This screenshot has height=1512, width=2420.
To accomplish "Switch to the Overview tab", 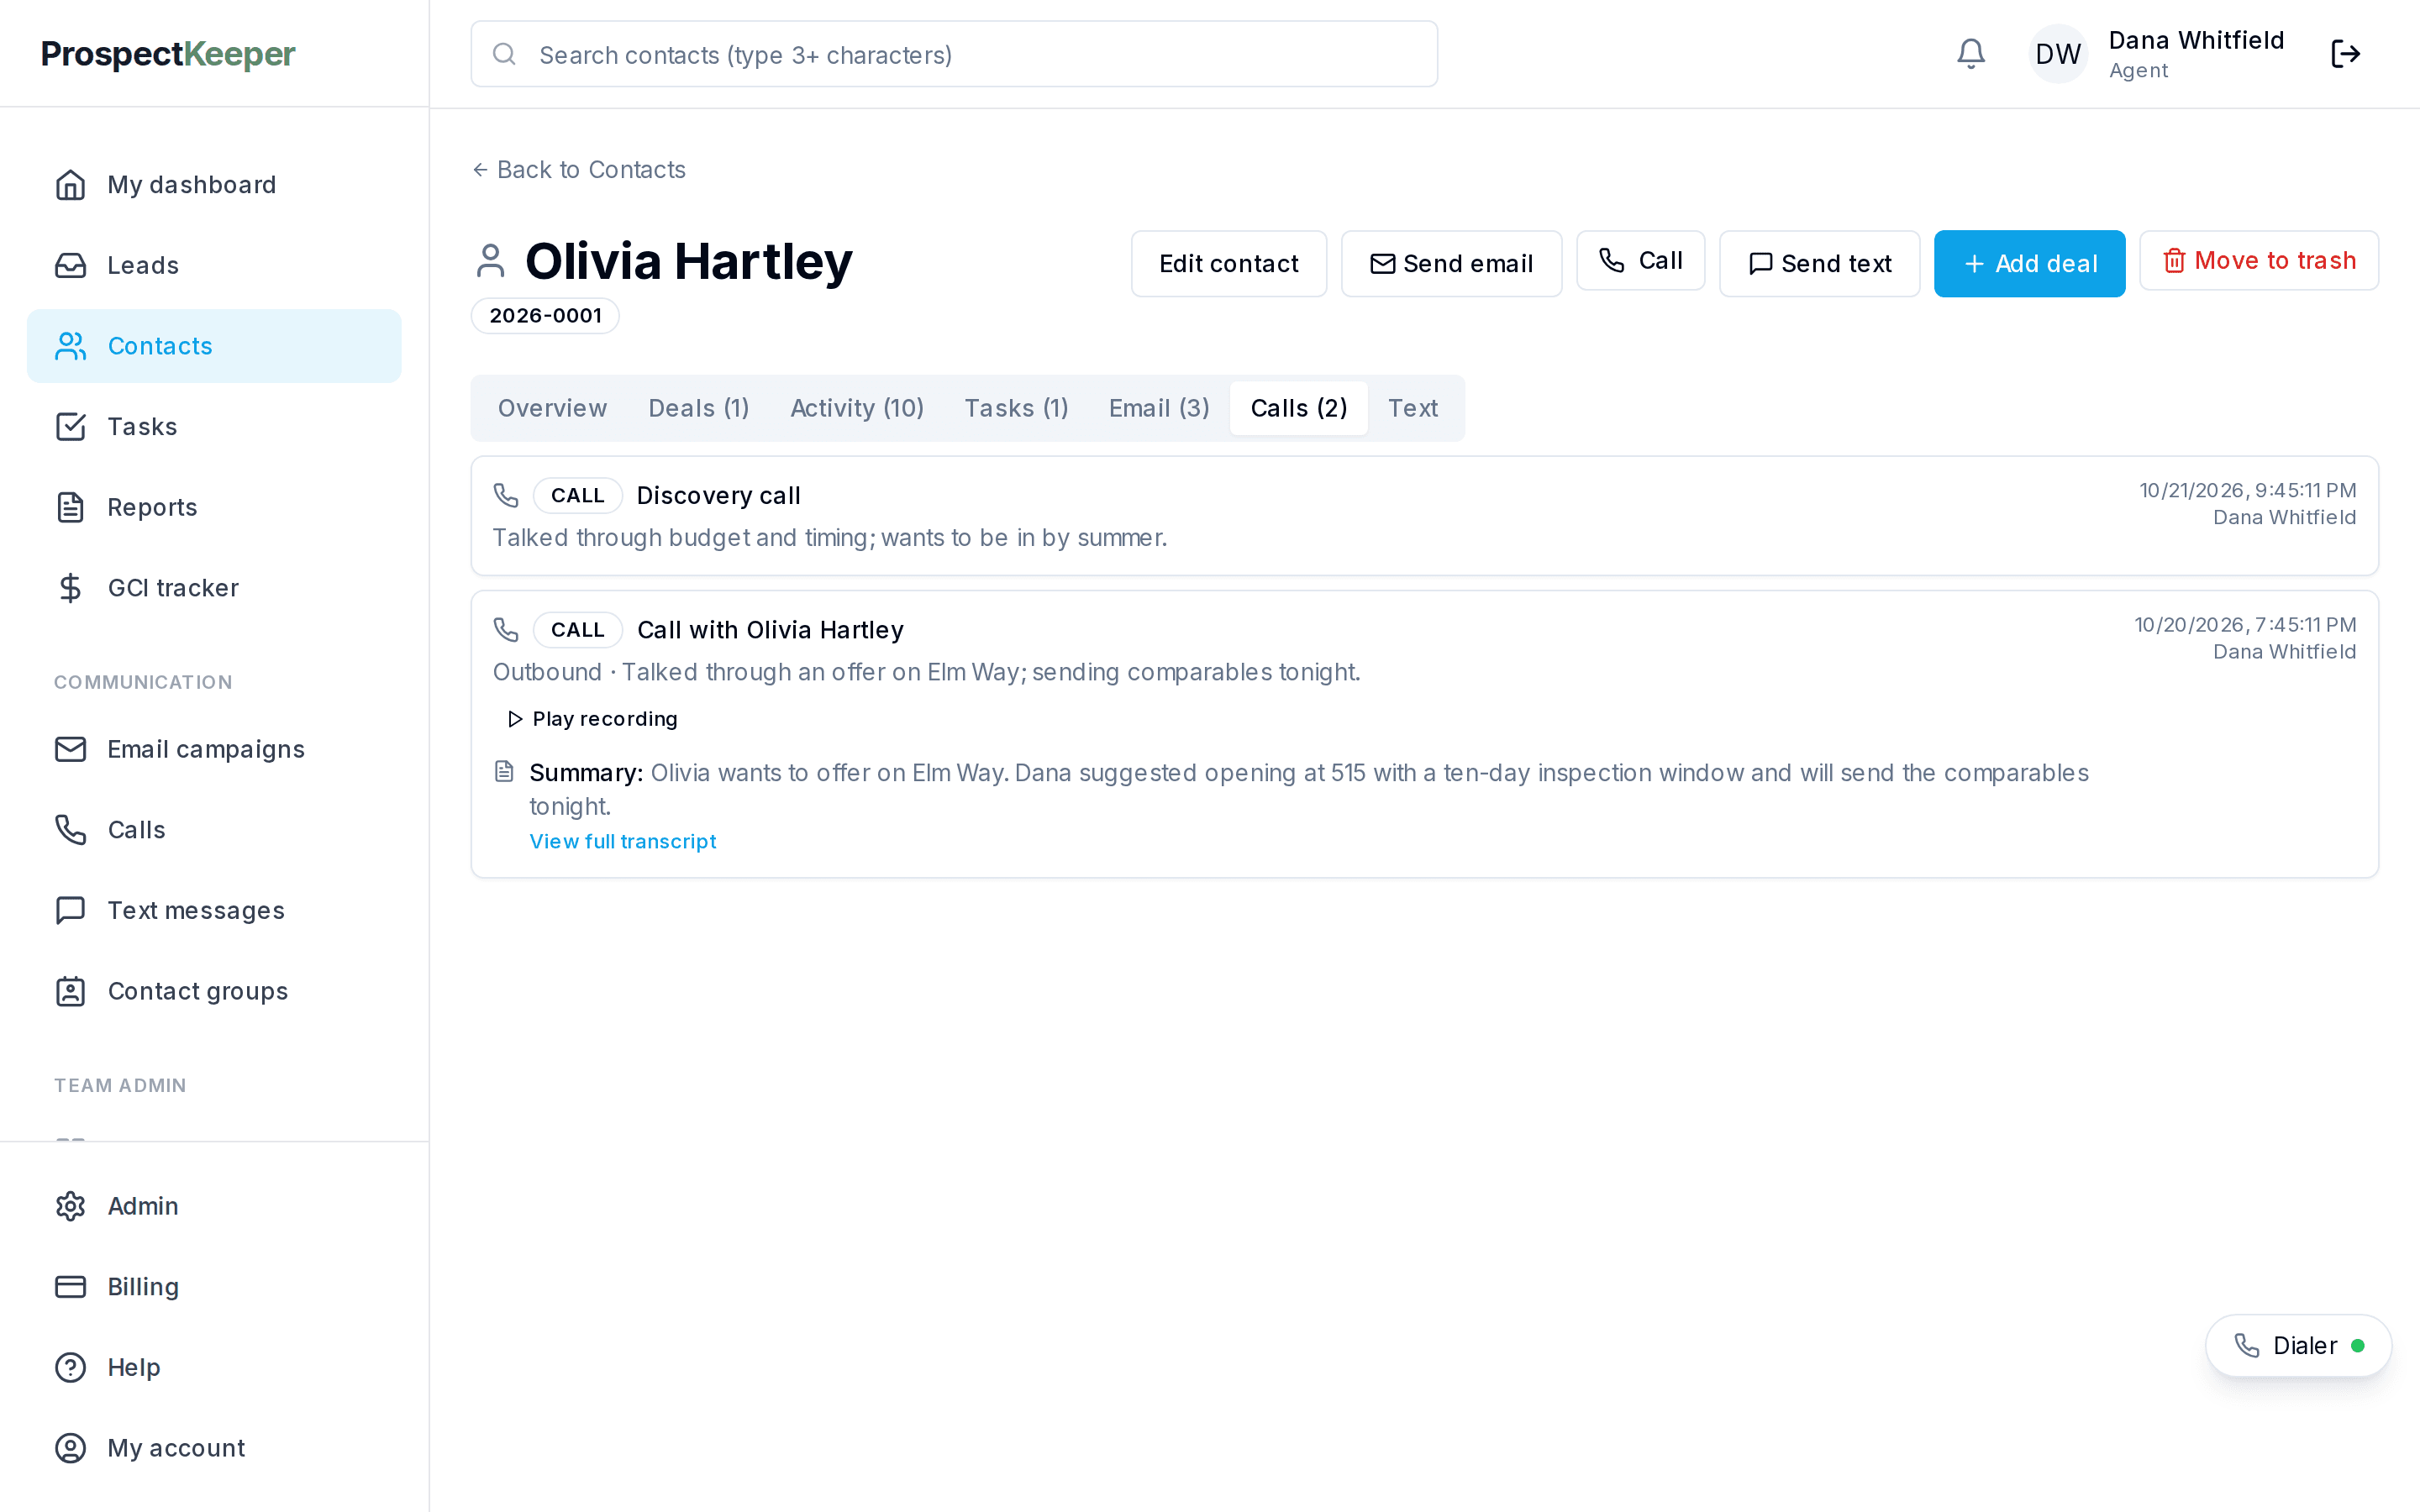I will 552,408.
